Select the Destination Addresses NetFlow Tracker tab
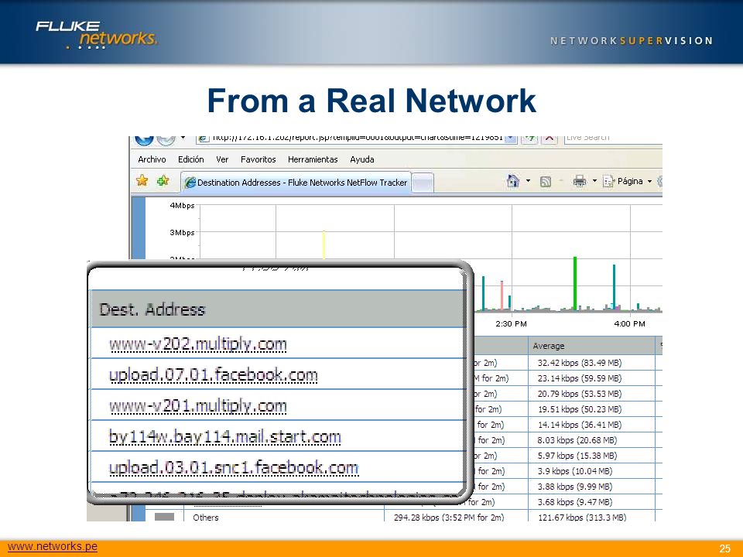 [x=296, y=183]
